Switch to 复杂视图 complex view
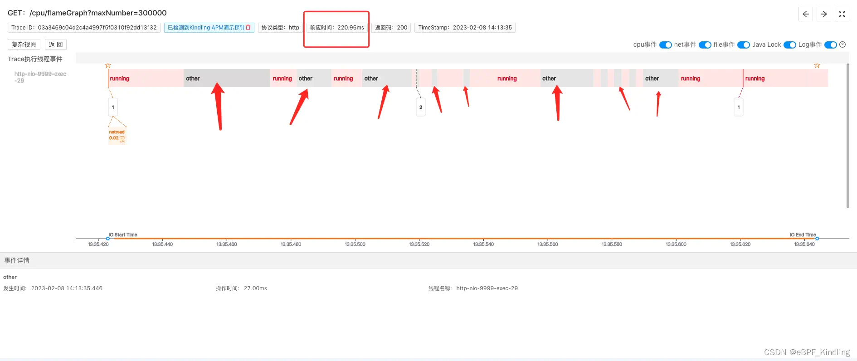 [24, 44]
